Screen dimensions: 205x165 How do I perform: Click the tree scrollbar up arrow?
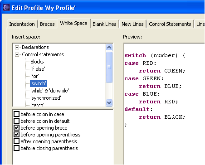pyautogui.click(x=109, y=48)
